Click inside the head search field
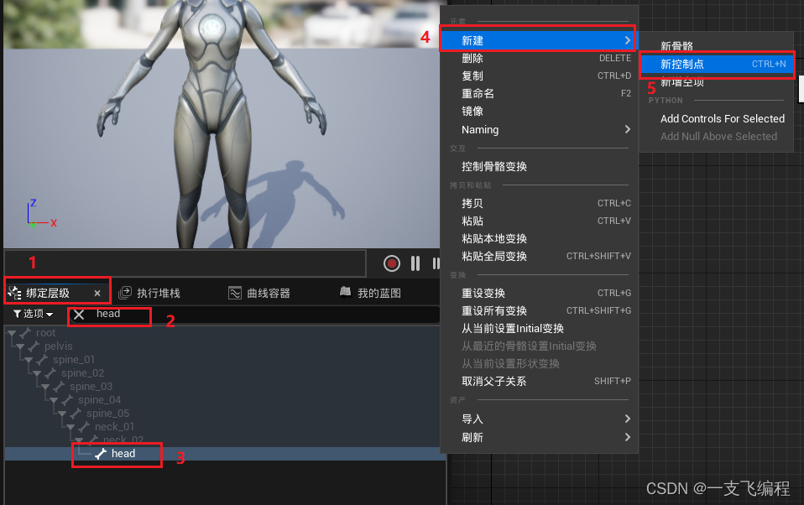This screenshot has height=505, width=804. click(117, 314)
